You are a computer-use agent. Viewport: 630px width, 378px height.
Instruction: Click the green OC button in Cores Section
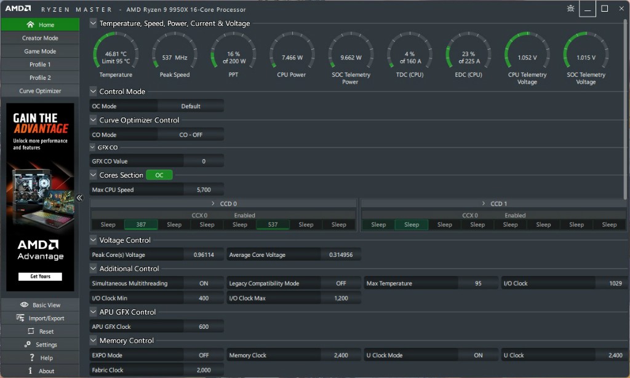pyautogui.click(x=159, y=175)
